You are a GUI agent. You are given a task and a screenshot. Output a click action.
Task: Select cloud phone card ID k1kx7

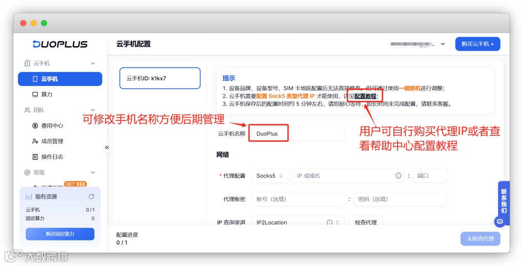pos(160,78)
